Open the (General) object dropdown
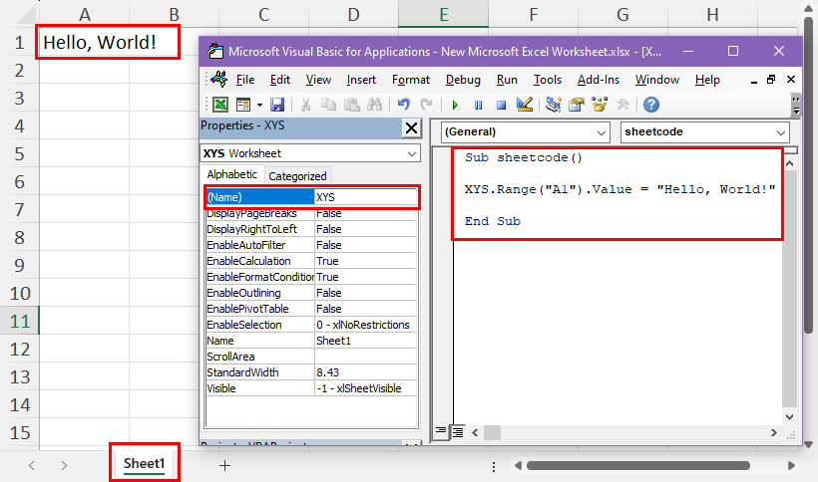 [601, 132]
